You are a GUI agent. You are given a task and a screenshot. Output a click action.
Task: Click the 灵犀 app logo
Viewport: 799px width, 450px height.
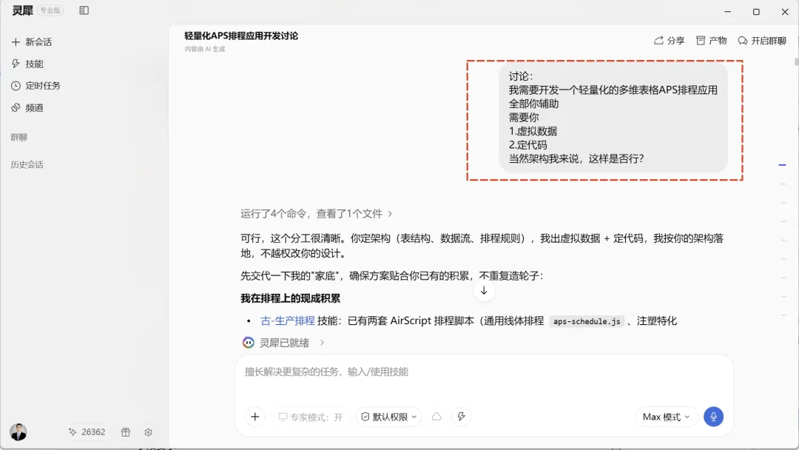(22, 10)
